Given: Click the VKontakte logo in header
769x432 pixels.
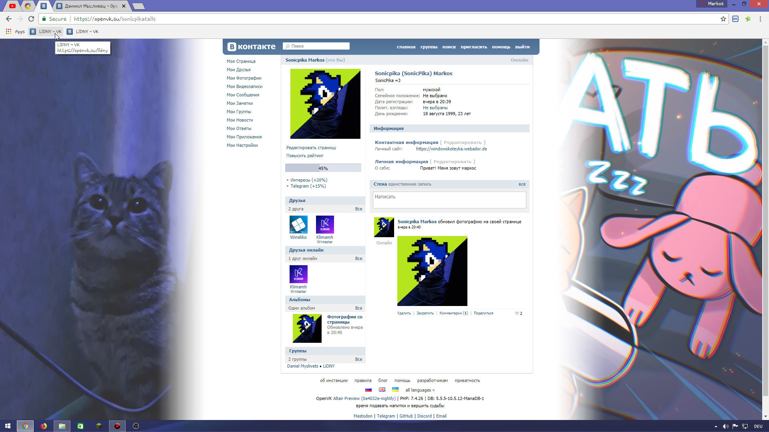Looking at the screenshot, I should pos(252,47).
